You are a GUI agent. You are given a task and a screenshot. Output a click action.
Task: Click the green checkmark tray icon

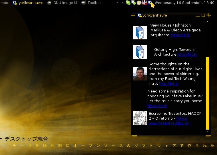(x=128, y=3)
